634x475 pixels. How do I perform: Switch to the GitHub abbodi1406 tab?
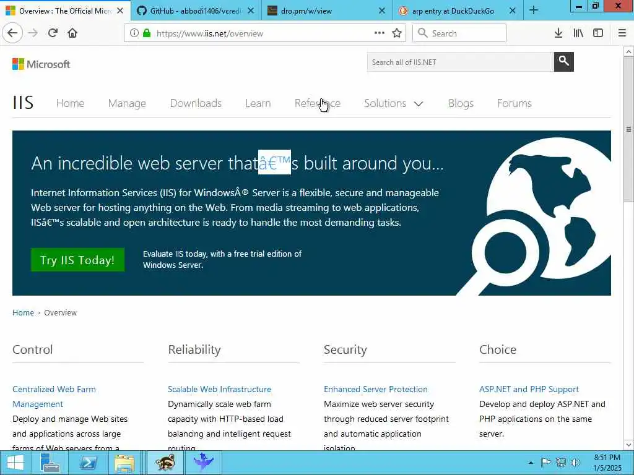[x=196, y=11]
